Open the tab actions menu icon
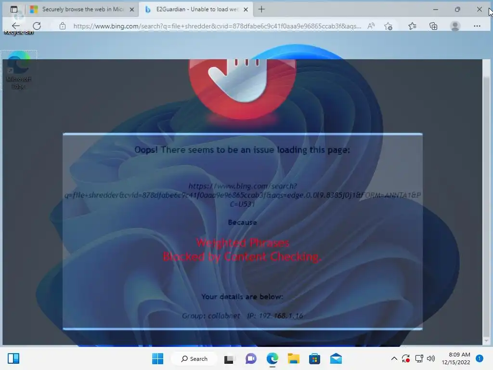Screen dimensions: 493x370 coord(14,10)
